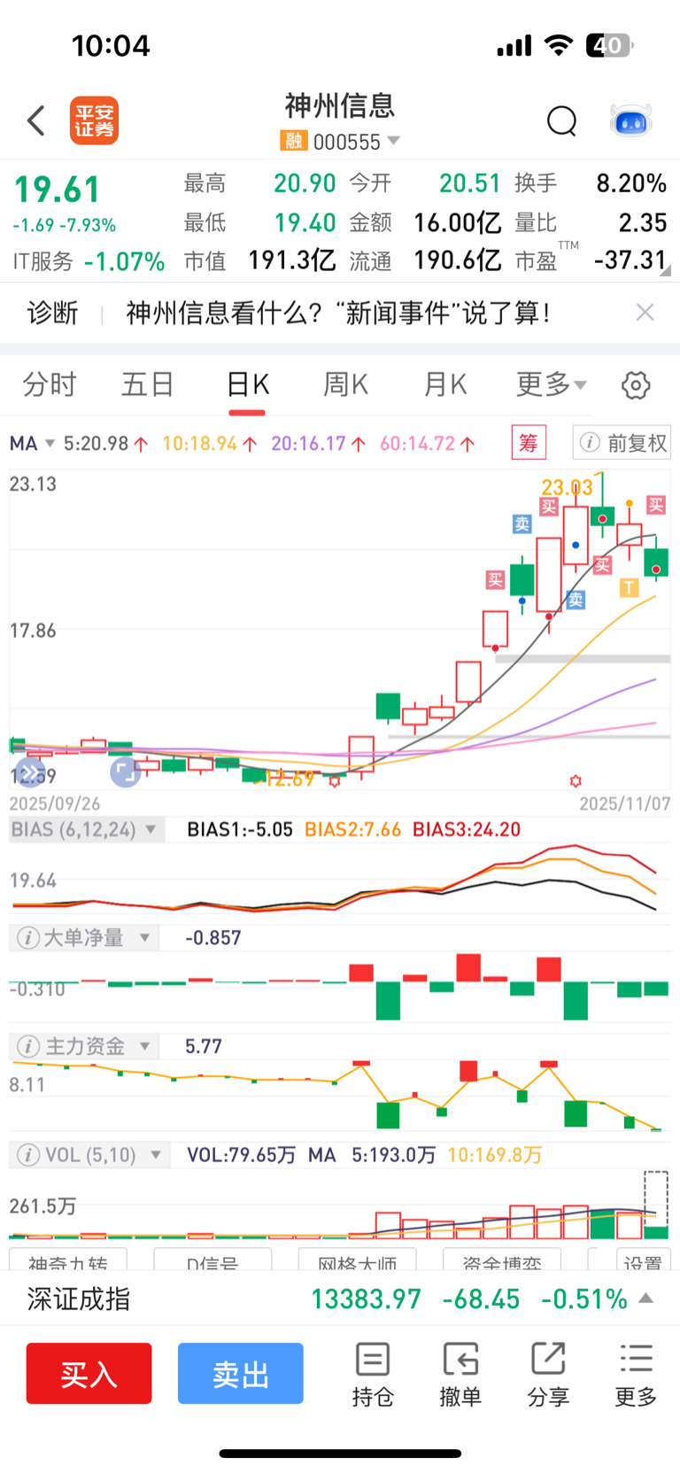Tap the 分享 share icon
Image resolution: width=680 pixels, height=1473 pixels.
[548, 1375]
